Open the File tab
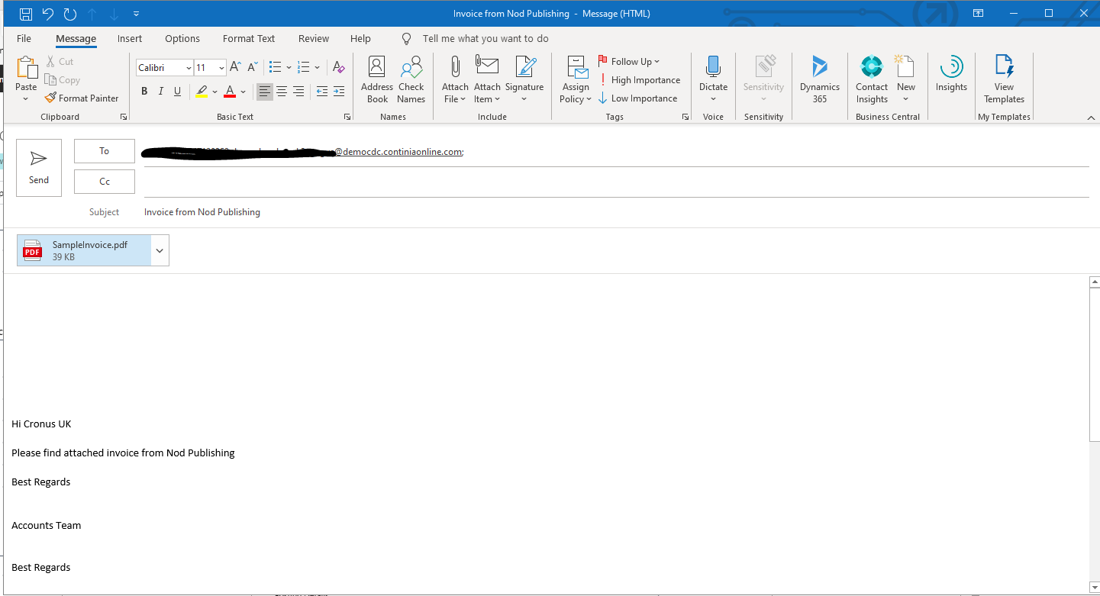Screen dimensions: 1100x596 tap(24, 39)
